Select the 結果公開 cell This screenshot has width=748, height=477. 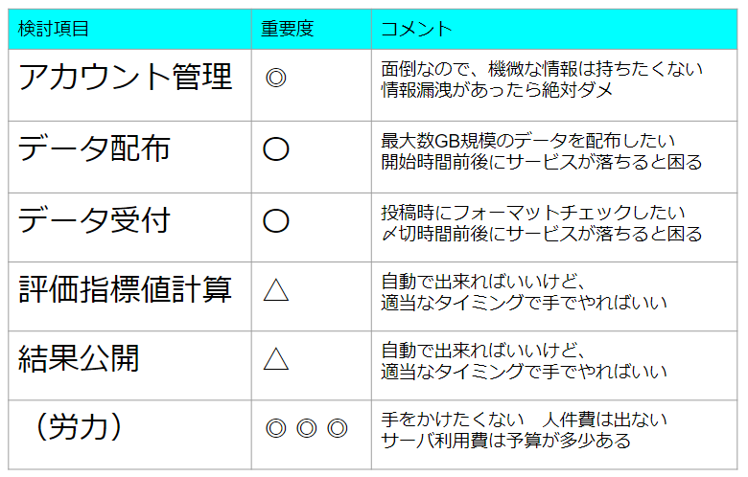(80, 358)
